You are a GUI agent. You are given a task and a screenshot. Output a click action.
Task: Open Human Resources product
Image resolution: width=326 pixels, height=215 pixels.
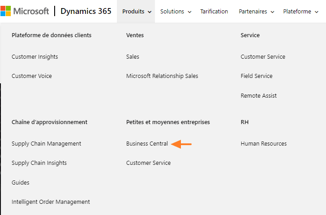(x=263, y=144)
